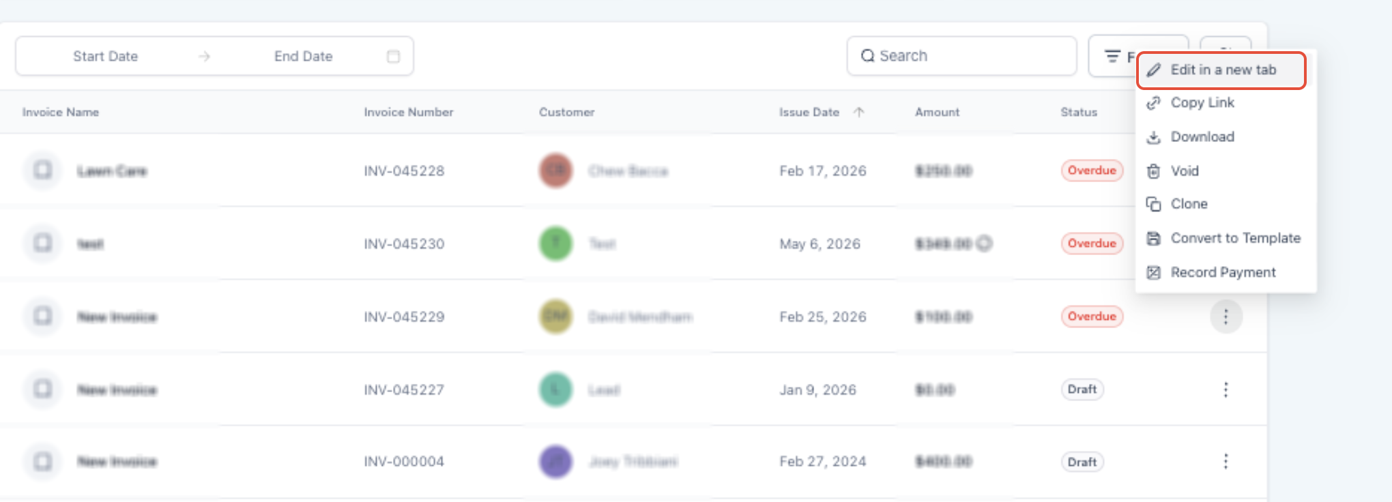Open three-dot menu for INV-000004 row
Viewport: 1392px width, 502px height.
(x=1226, y=462)
